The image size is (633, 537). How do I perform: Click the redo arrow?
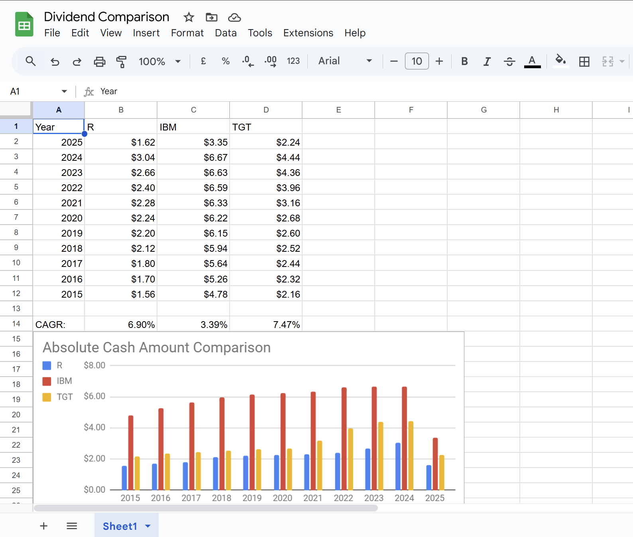click(x=77, y=61)
